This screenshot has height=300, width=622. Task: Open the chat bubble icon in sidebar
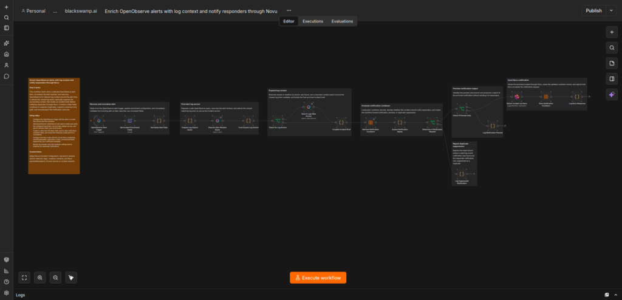pos(6,76)
